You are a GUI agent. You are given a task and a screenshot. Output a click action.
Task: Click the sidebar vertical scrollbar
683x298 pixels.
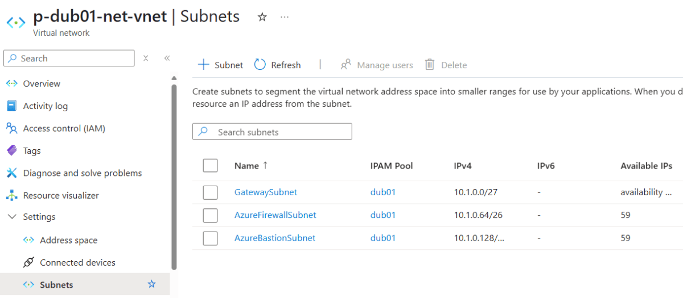point(174,176)
